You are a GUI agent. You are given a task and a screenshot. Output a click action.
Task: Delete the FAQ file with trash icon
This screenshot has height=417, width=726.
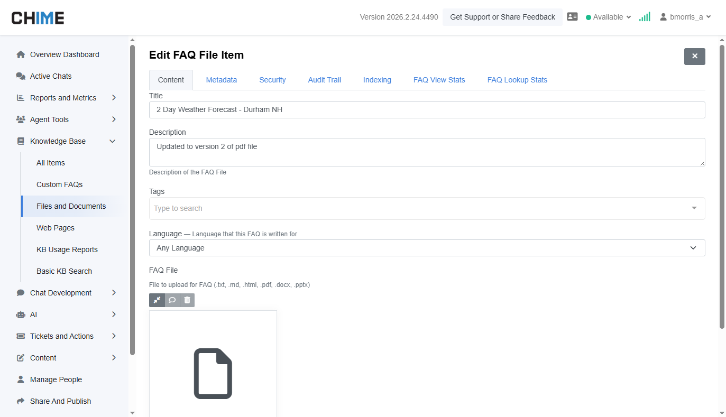click(187, 300)
